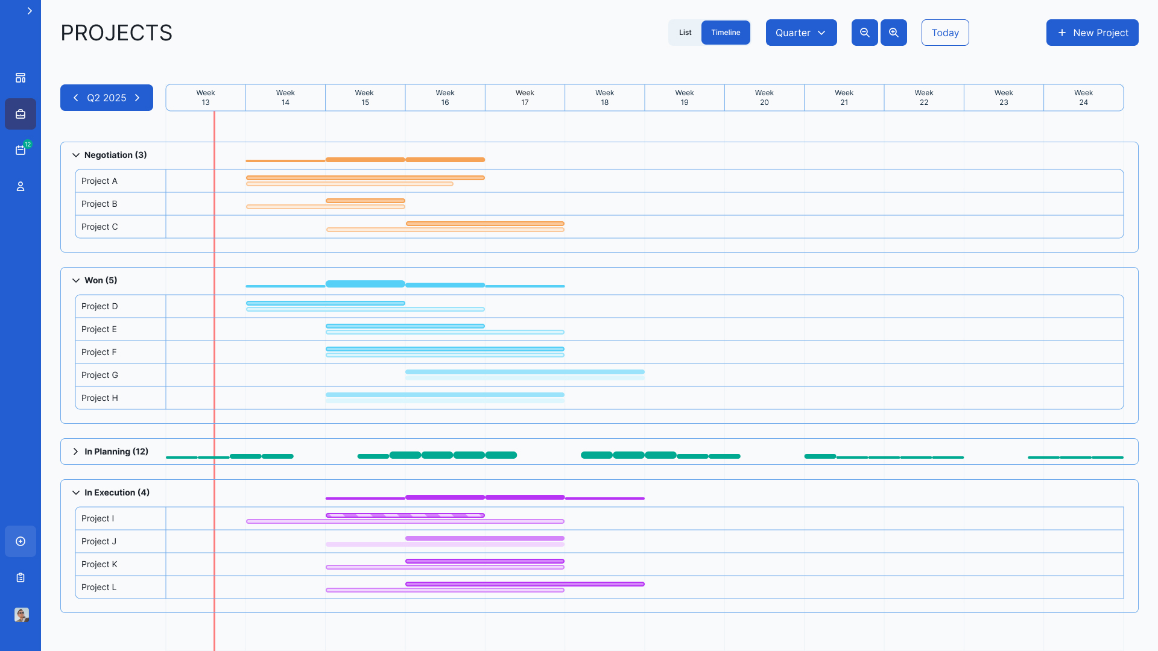Open the clipboard icon in sidebar
This screenshot has width=1158, height=651.
coord(21,577)
